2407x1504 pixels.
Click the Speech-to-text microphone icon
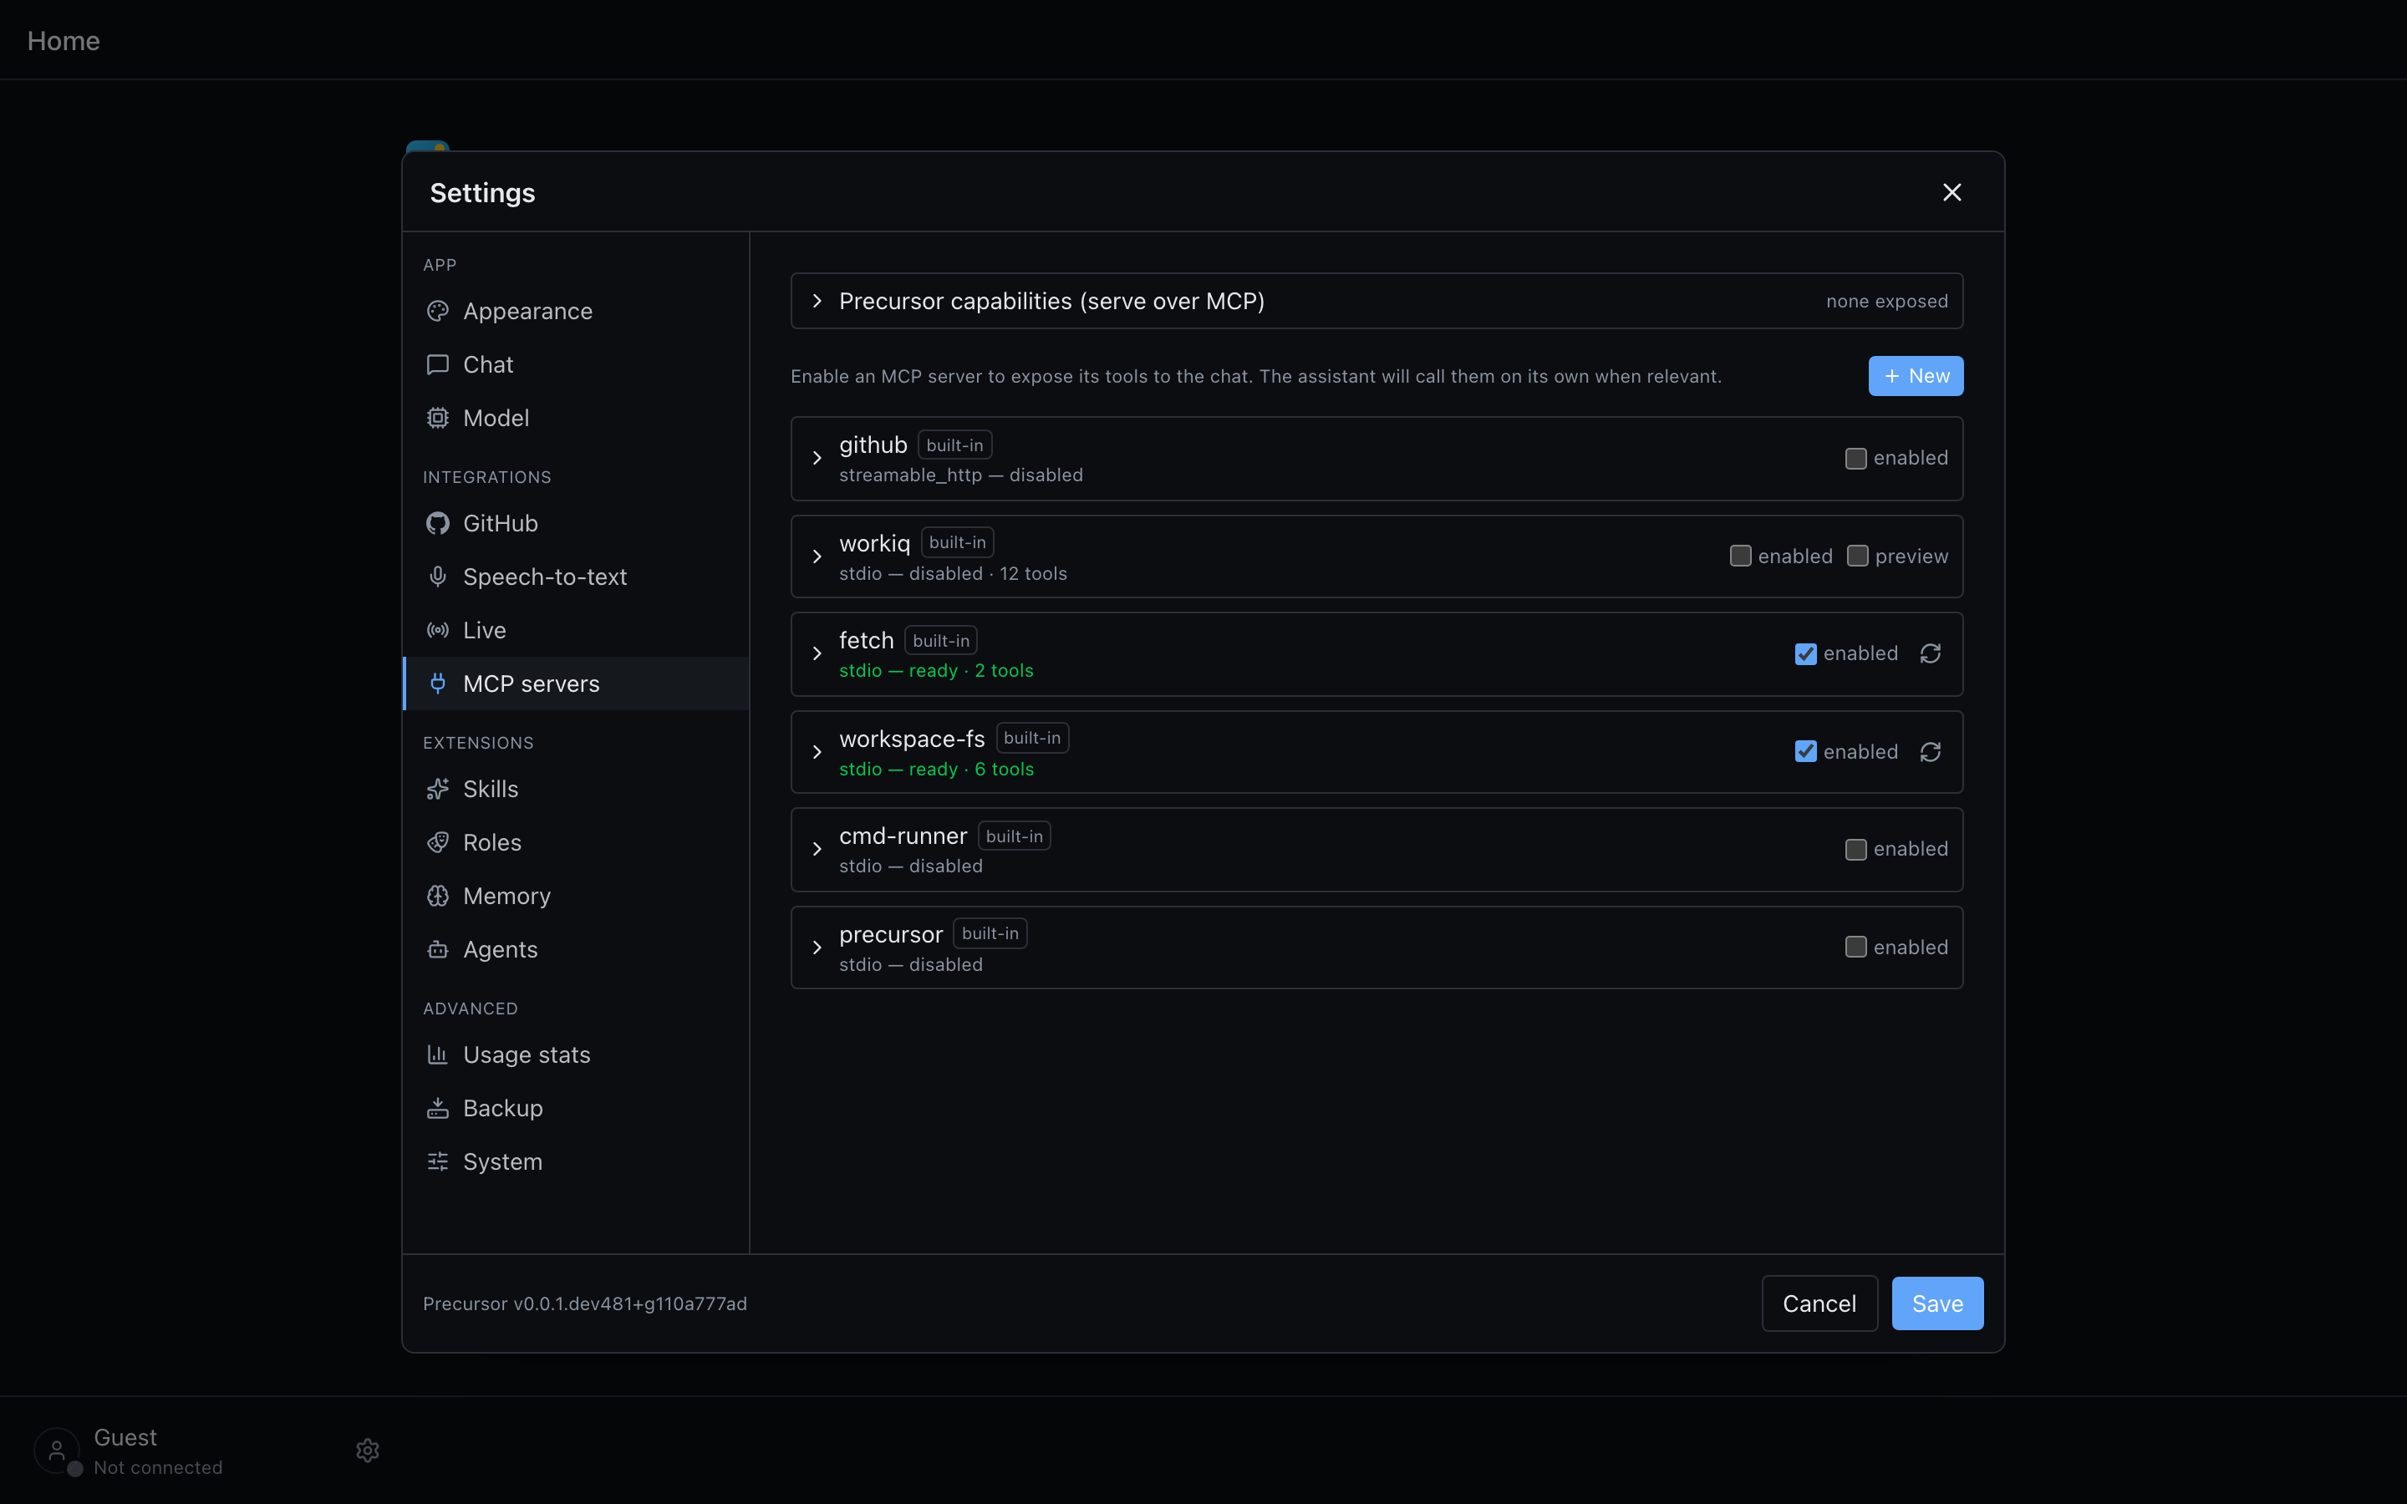pos(438,577)
